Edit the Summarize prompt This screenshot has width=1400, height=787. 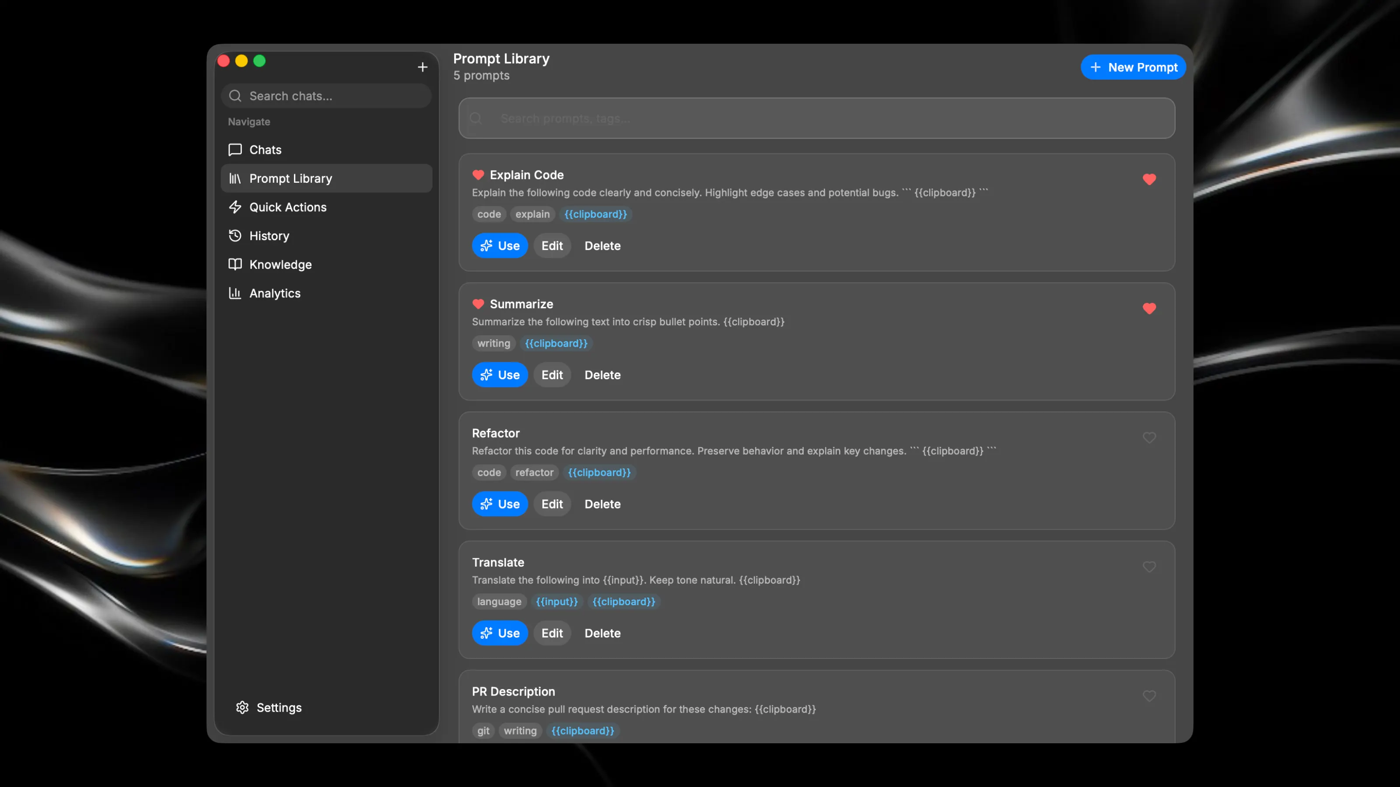[552, 375]
